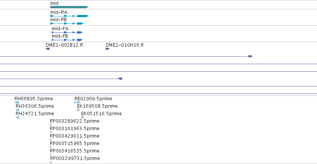Select the mid-PA protein feature
This screenshot has width=317, height=164.
coord(67,32)
